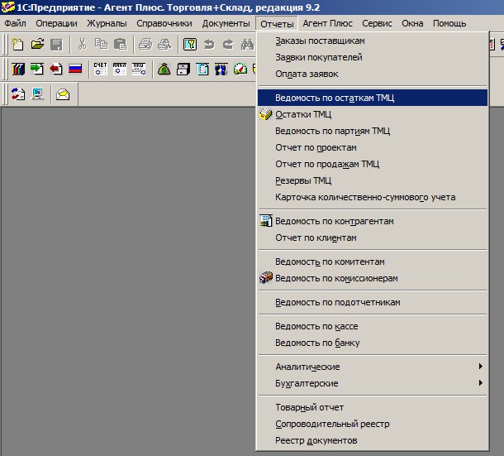The height and width of the screenshot is (456, 504).
Task: Open the Сервис menu
Action: coord(377,23)
